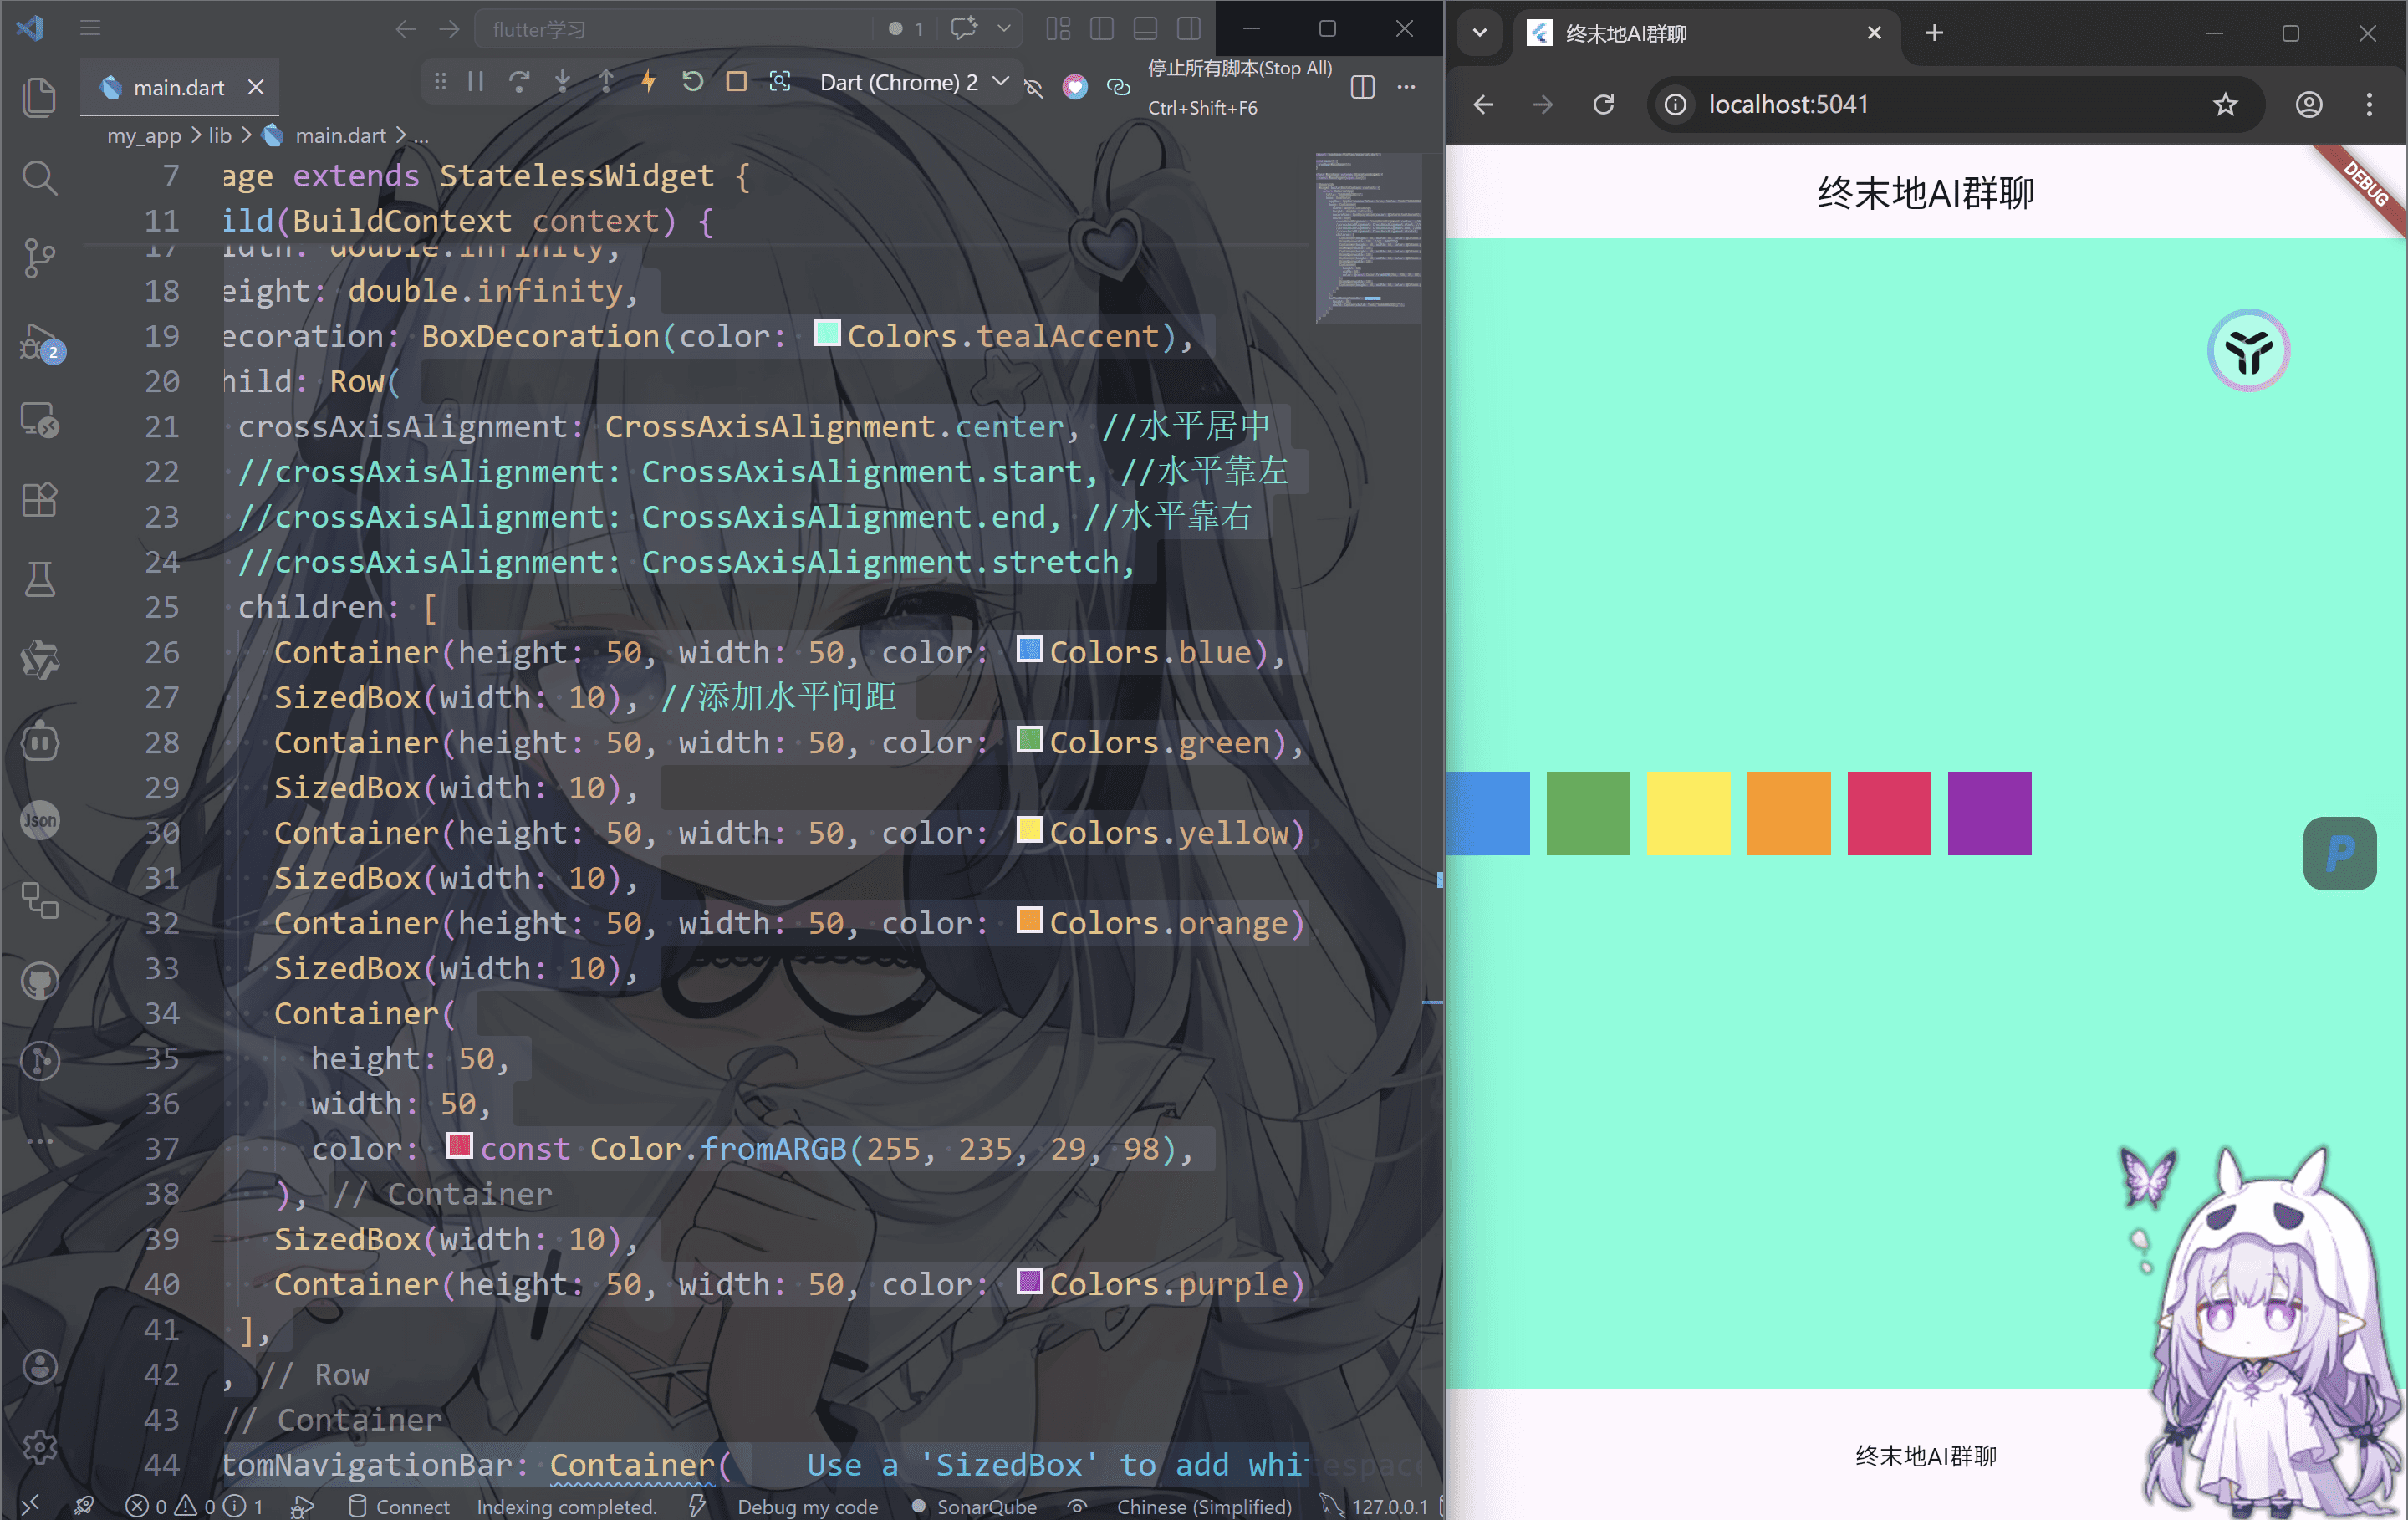Click the Copilot chat icon in title bar
The image size is (2408, 1520).
click(964, 29)
